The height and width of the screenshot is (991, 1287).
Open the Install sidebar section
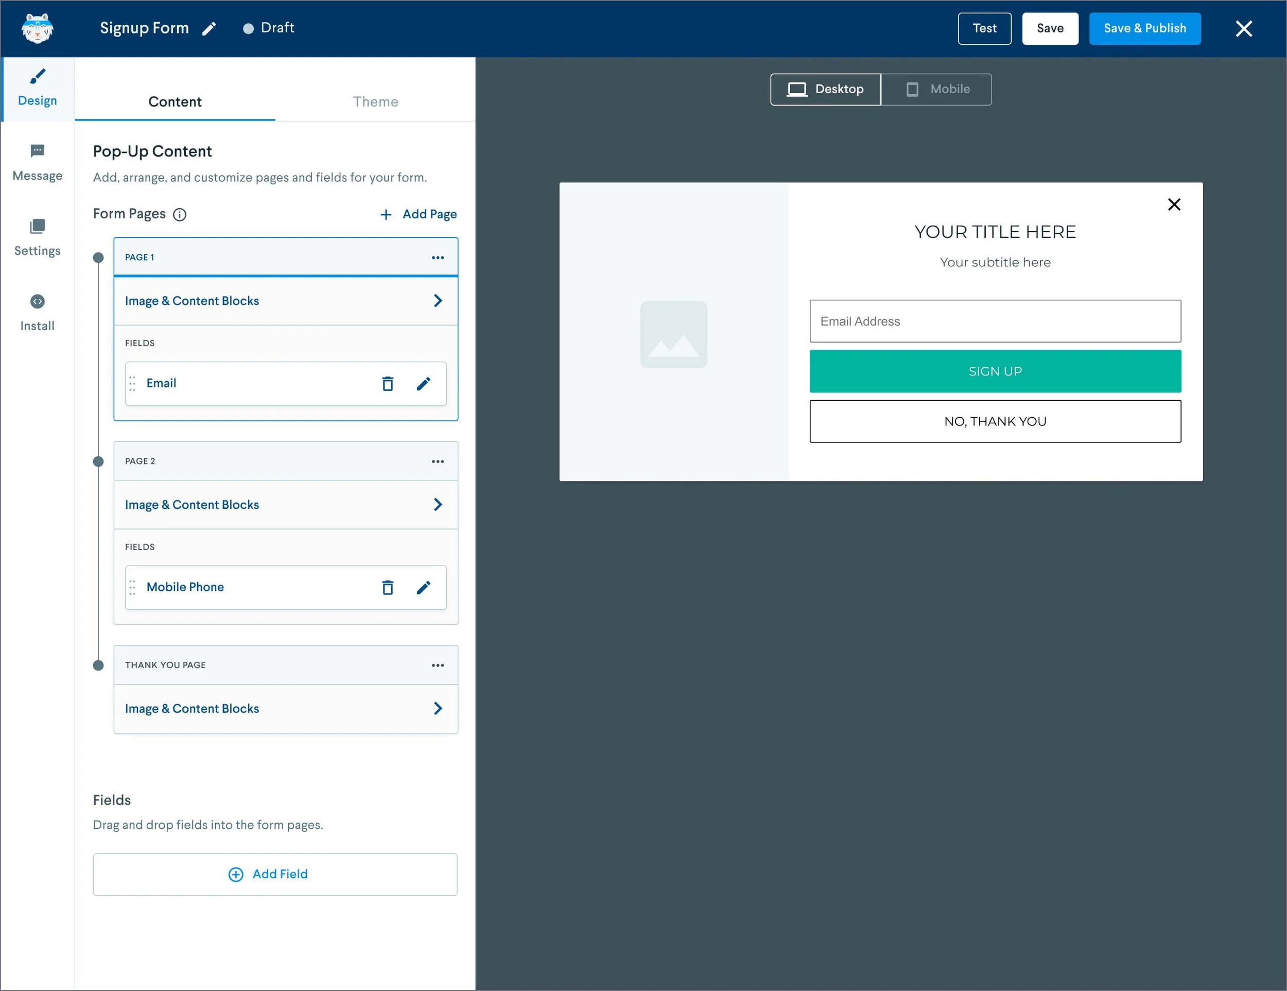coord(37,314)
